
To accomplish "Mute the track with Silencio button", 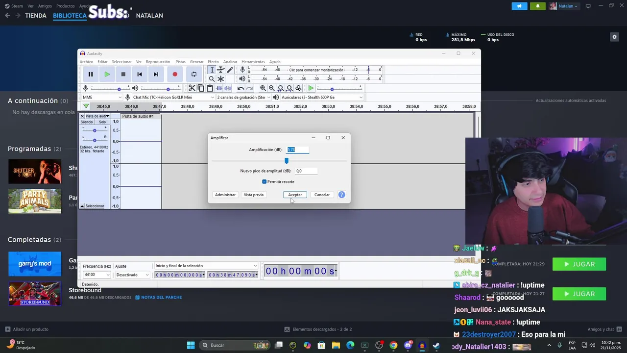I will [x=87, y=122].
